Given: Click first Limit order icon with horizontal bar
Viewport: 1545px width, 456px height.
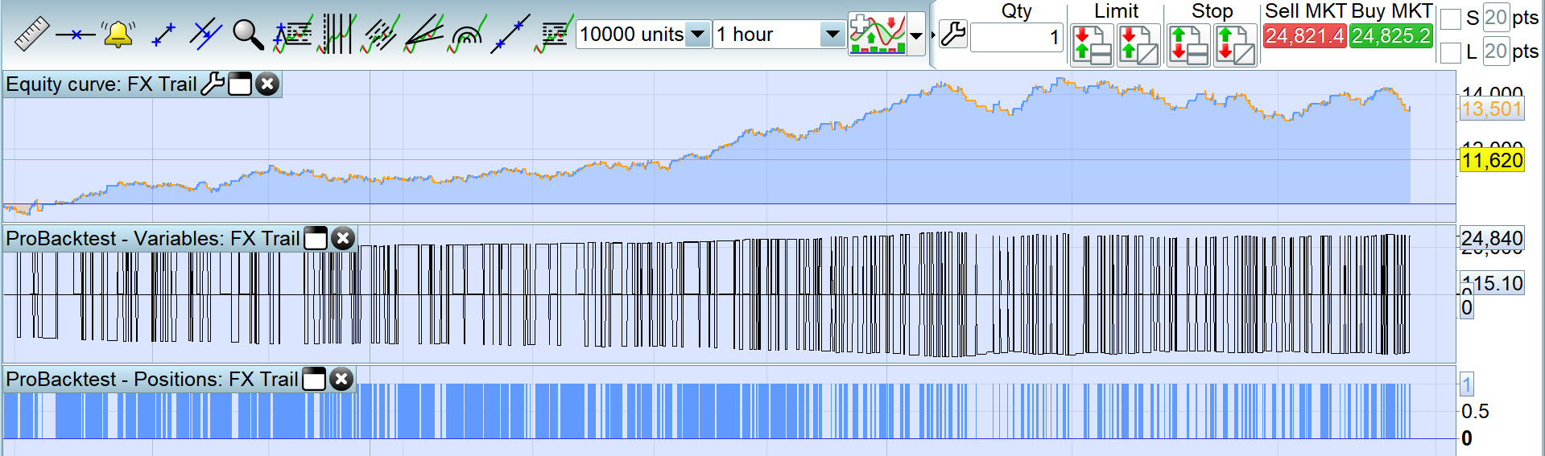Looking at the screenshot, I should 1093,45.
